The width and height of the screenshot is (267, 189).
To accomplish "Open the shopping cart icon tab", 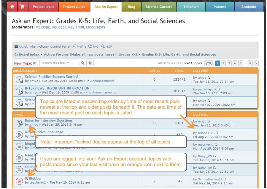I will 23,7.
